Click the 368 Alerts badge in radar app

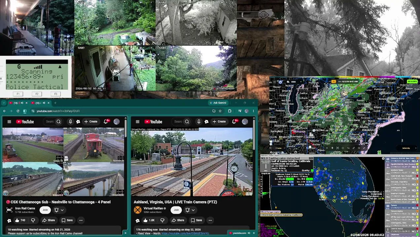click(412, 81)
